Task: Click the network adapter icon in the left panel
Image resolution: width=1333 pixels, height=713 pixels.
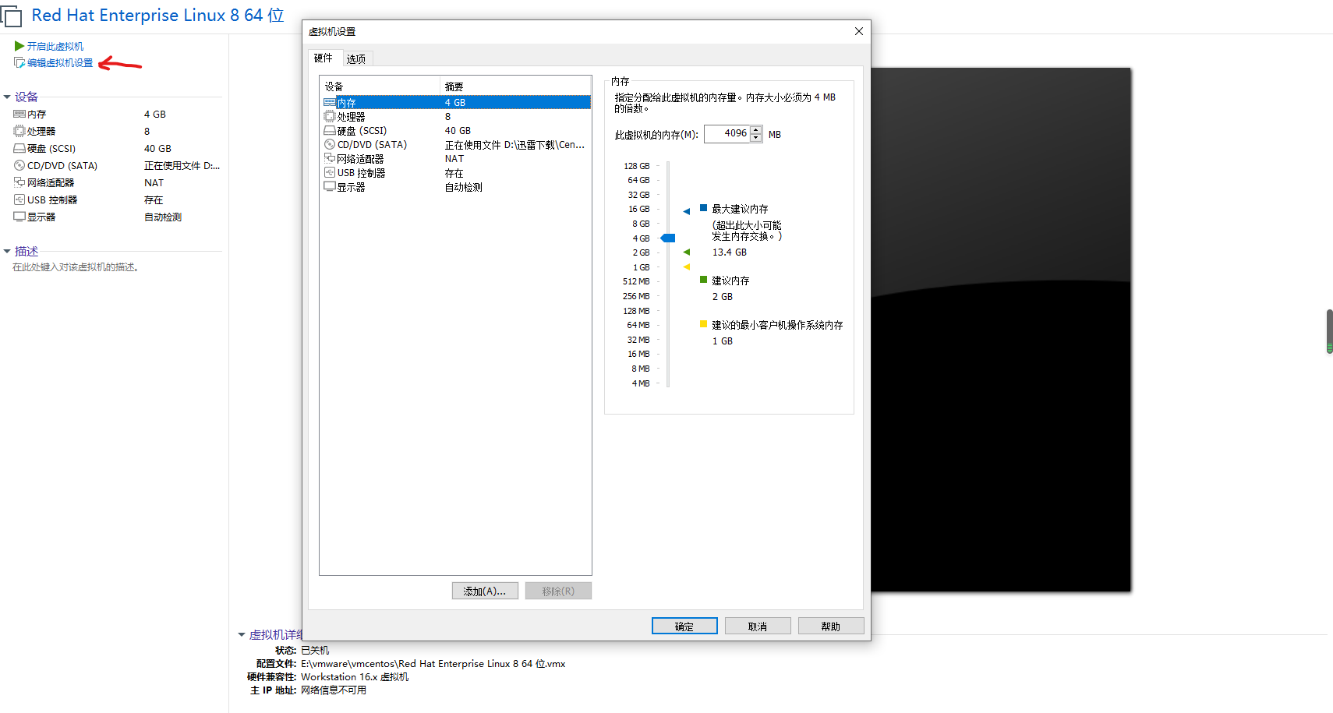Action: pyautogui.click(x=19, y=182)
